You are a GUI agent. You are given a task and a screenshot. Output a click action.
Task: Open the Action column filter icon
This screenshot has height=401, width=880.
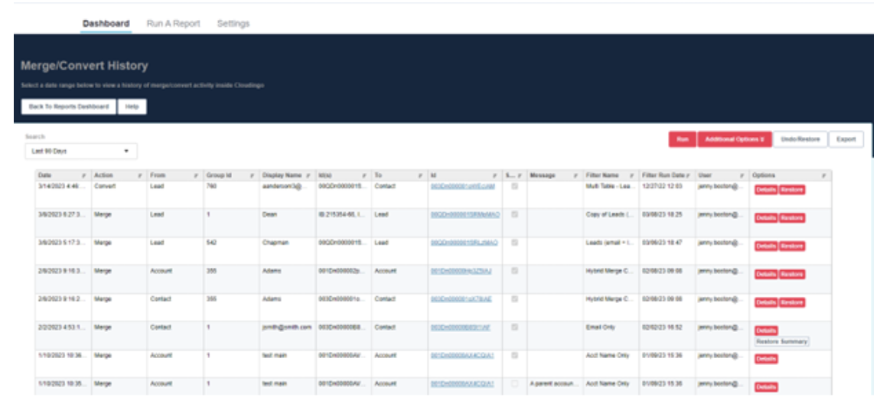(140, 175)
